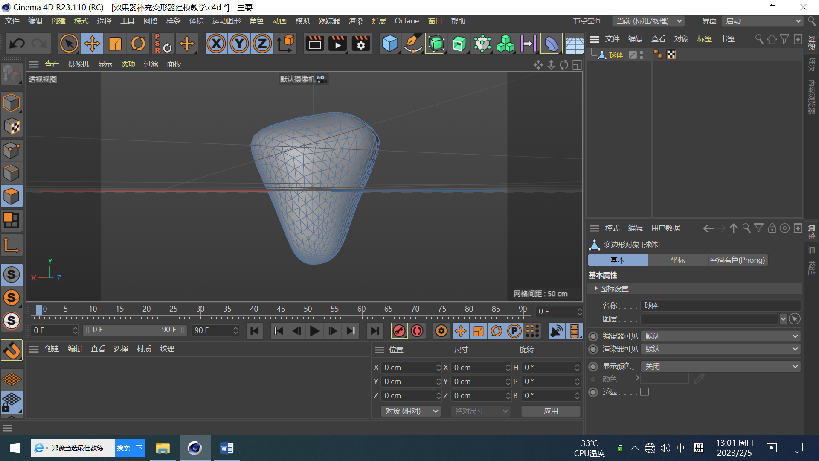
Task: Open the 文件 menu in main menu bar
Action: [x=12, y=21]
